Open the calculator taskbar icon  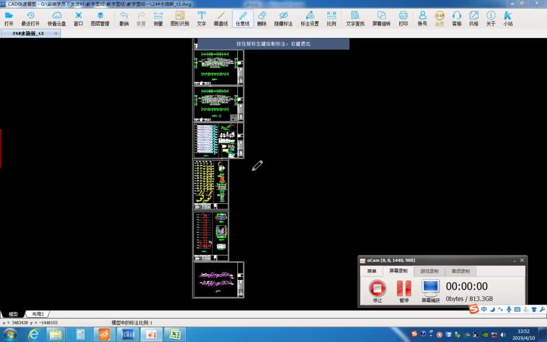81,335
